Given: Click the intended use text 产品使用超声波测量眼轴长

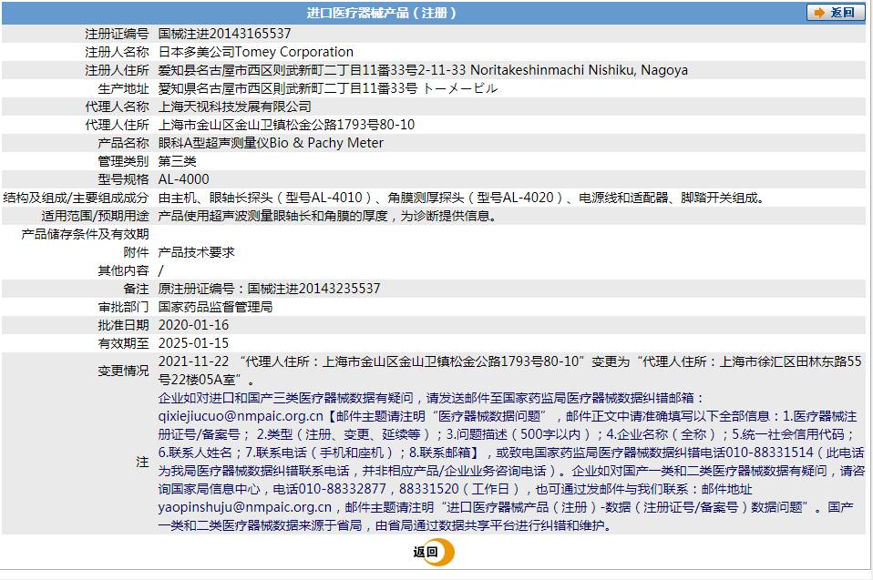Looking at the screenshot, I should [327, 216].
